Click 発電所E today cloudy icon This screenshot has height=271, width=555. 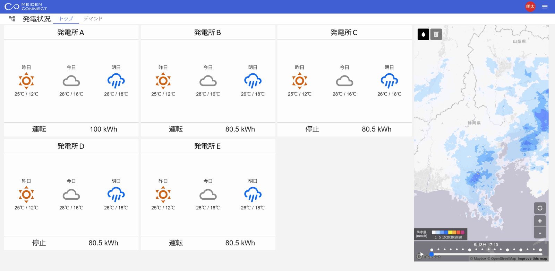(208, 195)
